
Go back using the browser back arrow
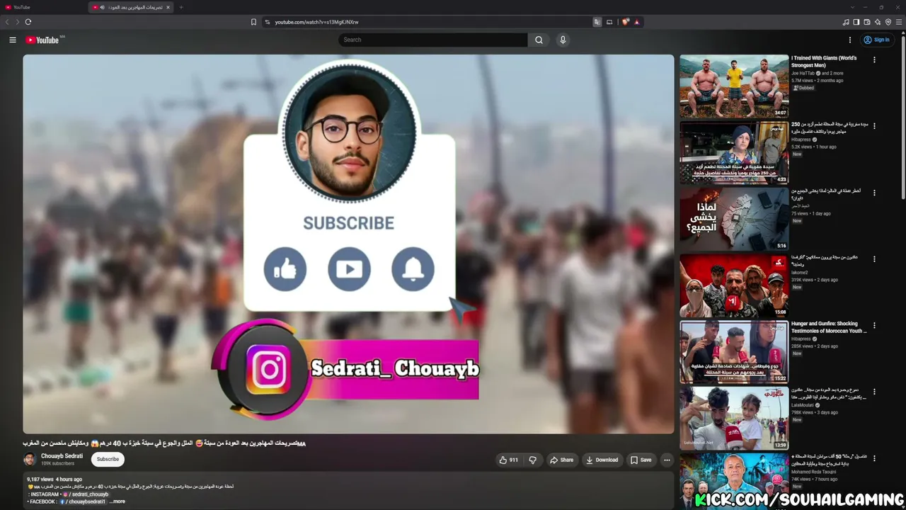point(7,22)
